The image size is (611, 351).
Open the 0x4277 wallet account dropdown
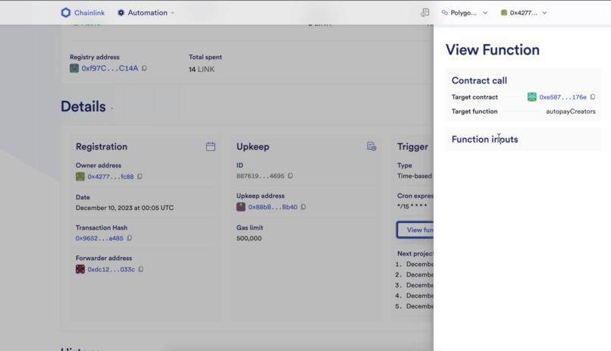(x=524, y=12)
